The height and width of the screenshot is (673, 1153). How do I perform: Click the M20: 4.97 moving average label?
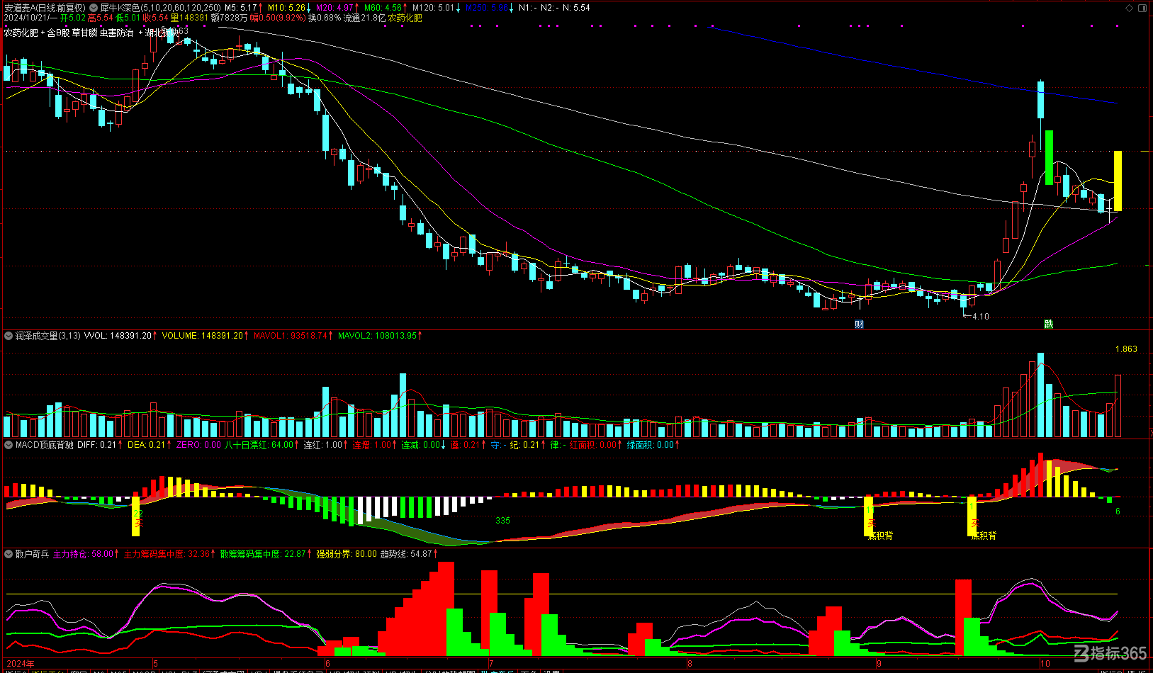[x=334, y=8]
